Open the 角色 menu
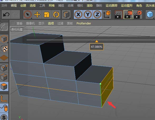155x120 pixels. point(139,6)
